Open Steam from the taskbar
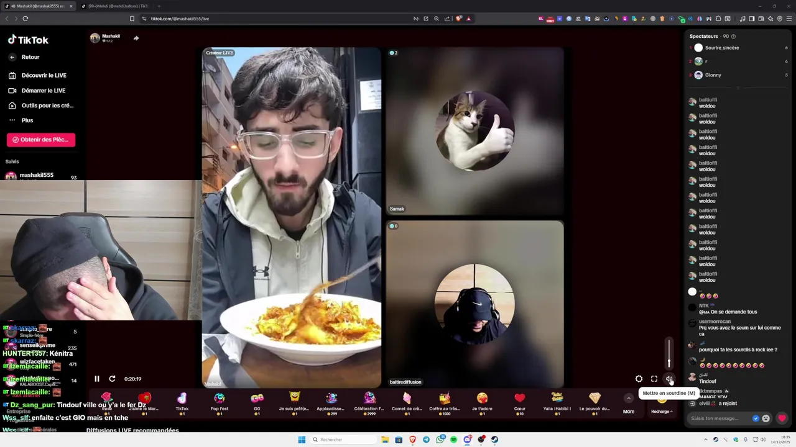Screen dimensions: 796x447 point(495,440)
